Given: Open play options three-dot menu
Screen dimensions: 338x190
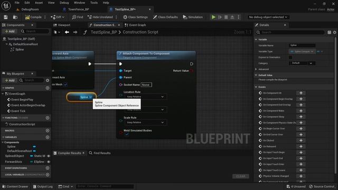Looking at the screenshot, I should (238, 17).
